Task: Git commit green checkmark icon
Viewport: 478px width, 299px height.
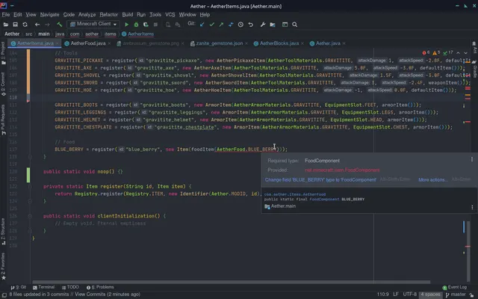Action: pos(212,25)
